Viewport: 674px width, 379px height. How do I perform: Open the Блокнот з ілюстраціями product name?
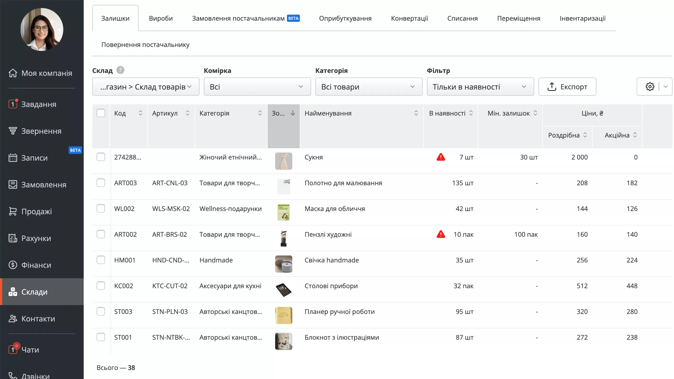coord(342,337)
